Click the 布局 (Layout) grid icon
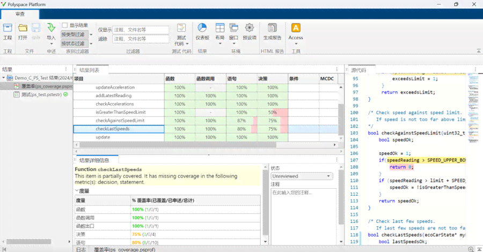 220,28
